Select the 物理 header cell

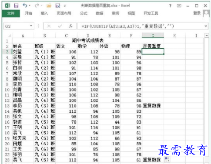click(x=131, y=46)
